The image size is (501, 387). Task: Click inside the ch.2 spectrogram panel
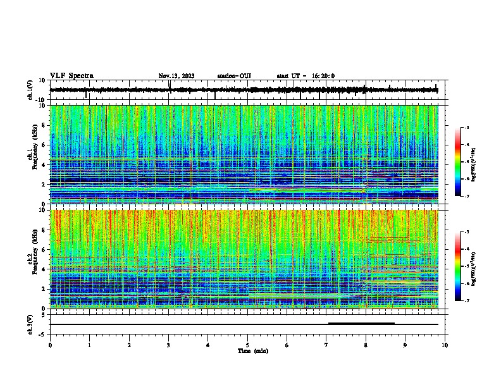pos(244,259)
